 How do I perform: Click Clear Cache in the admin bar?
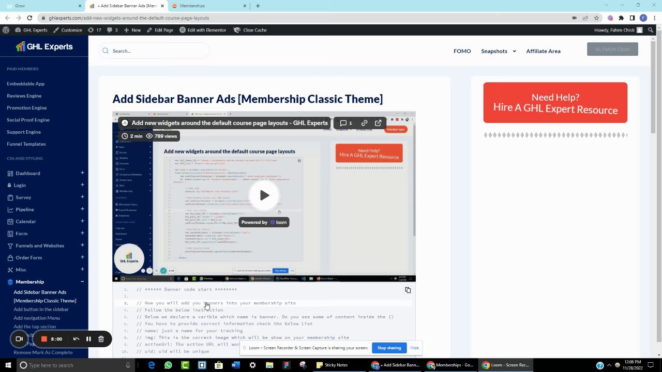point(250,30)
